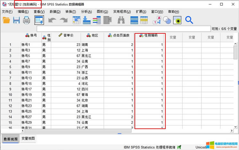Click the cell editor input field

tap(128, 29)
